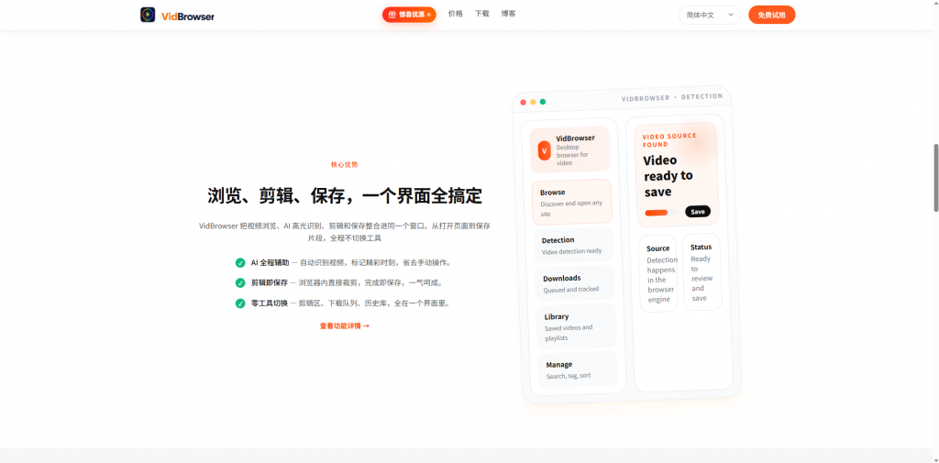Image resolution: width=939 pixels, height=463 pixels.
Task: Select the Library item in the mockup sidebar
Action: coord(576,325)
